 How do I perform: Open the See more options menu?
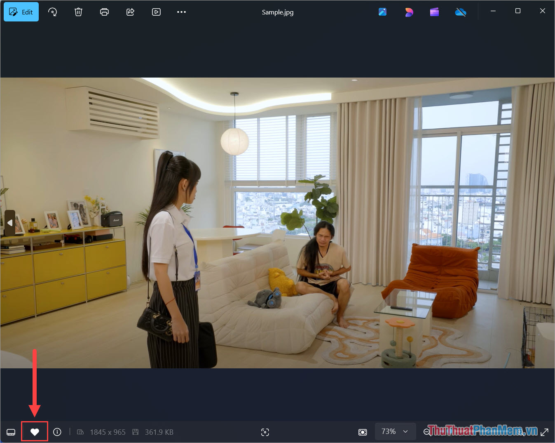181,12
